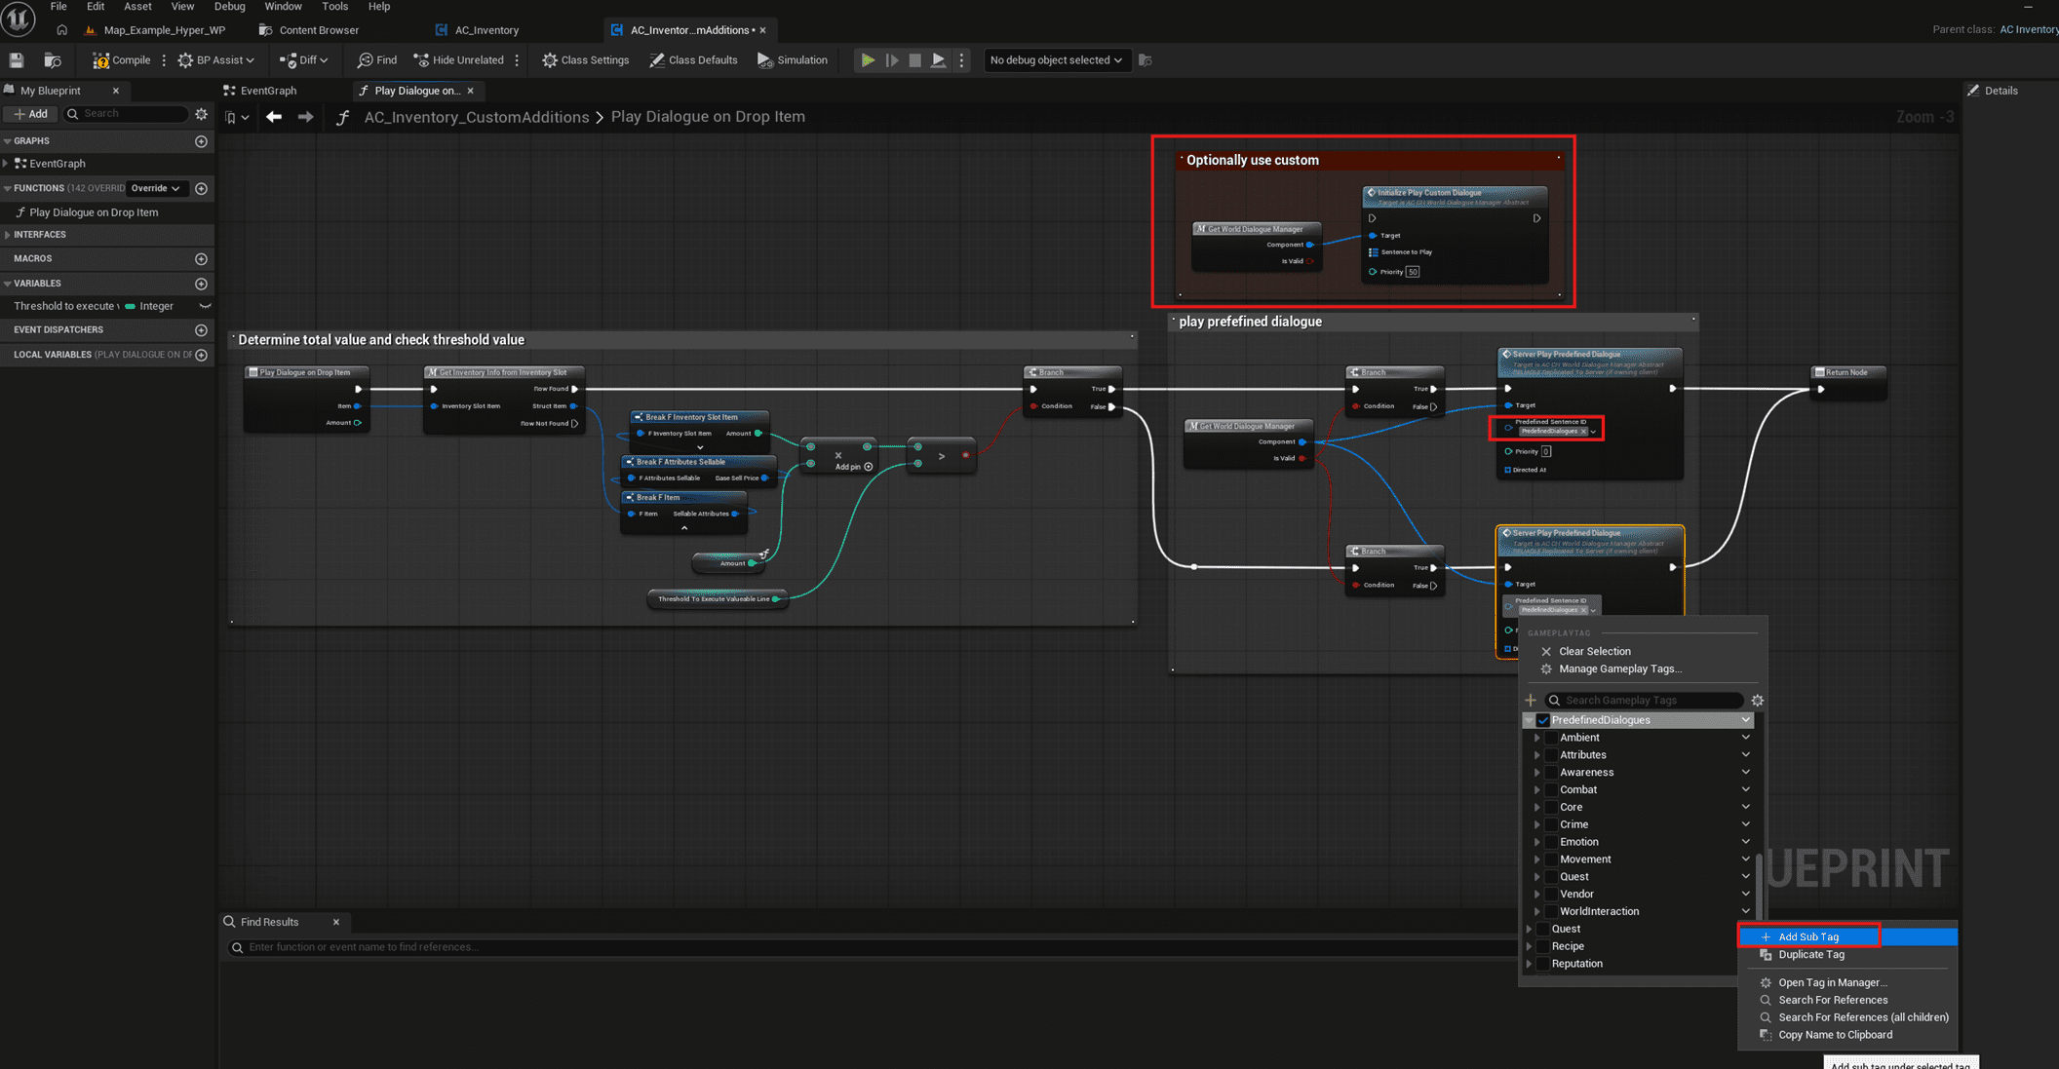Check the Combat tag checkbox
This screenshot has width=2059, height=1069.
[1551, 790]
